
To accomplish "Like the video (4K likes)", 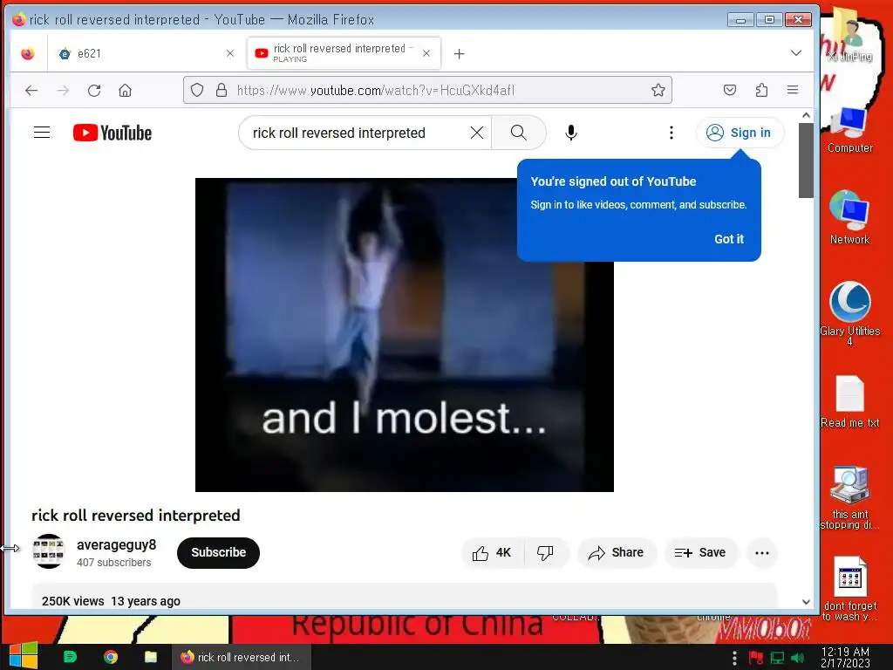I will [492, 552].
